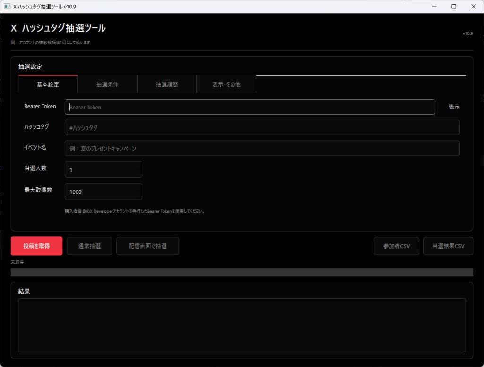Click the v10.9 version label in the header
The height and width of the screenshot is (367, 484).
coord(467,33)
